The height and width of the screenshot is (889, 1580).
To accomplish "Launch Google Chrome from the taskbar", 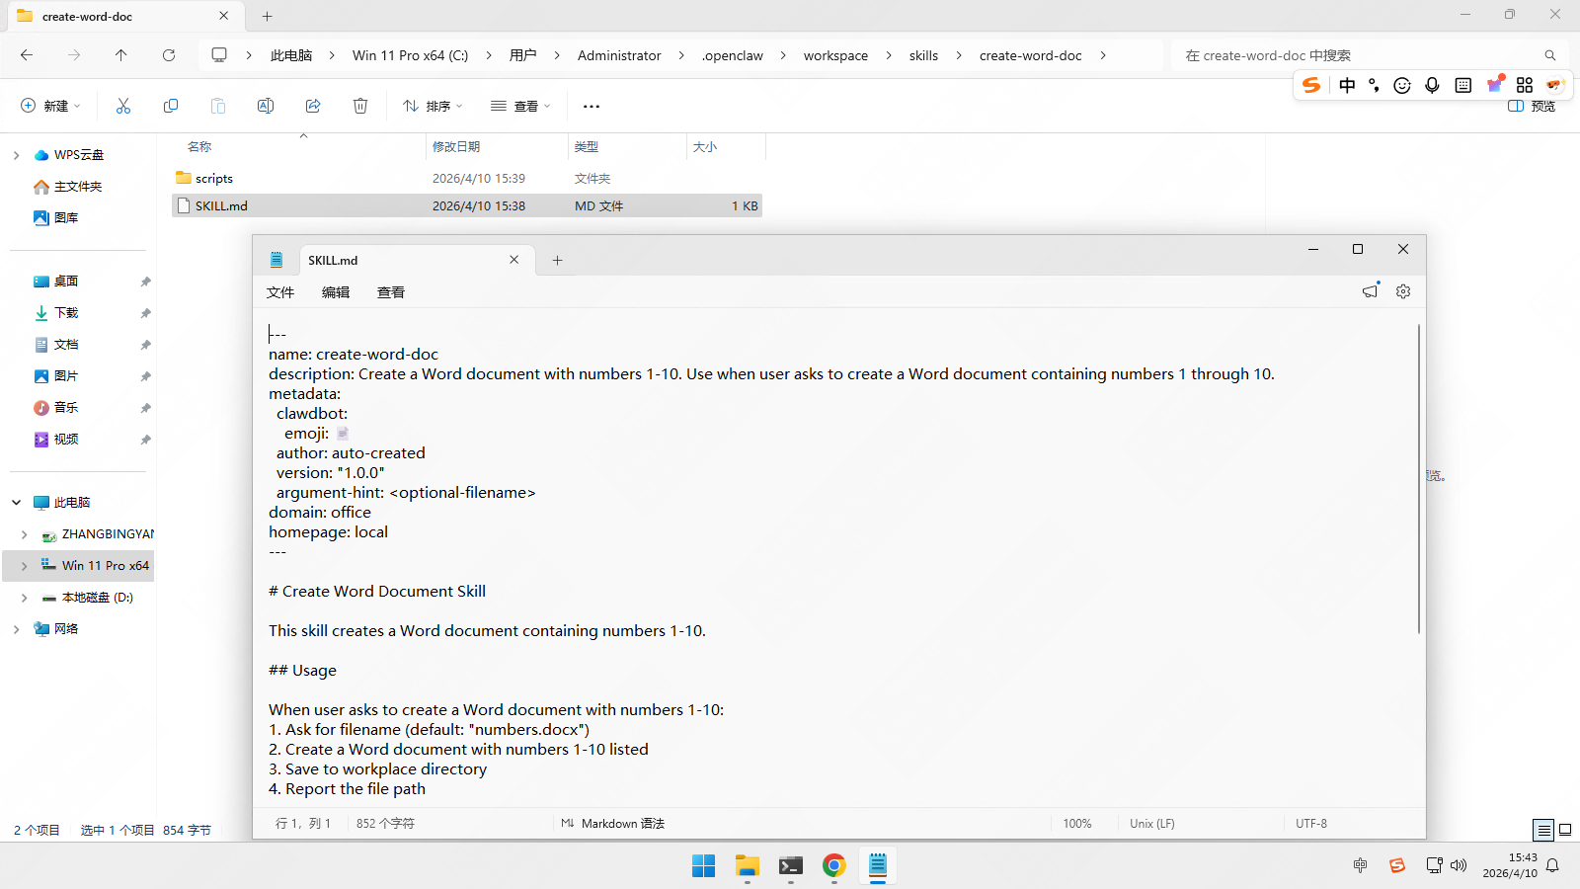I will [x=833, y=865].
